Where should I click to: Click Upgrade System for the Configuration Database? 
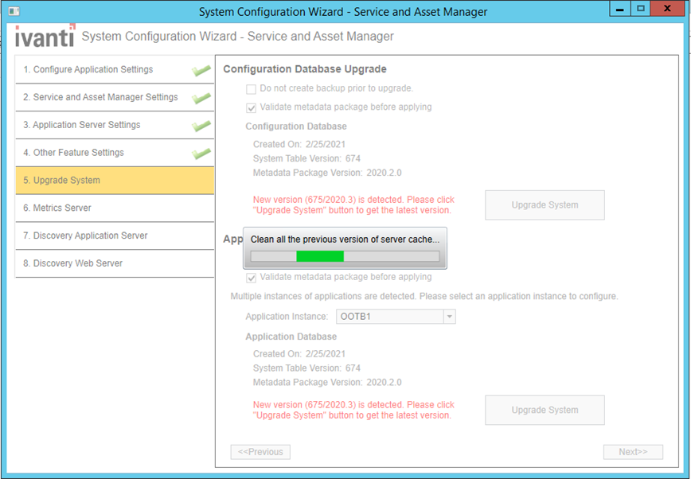click(545, 204)
